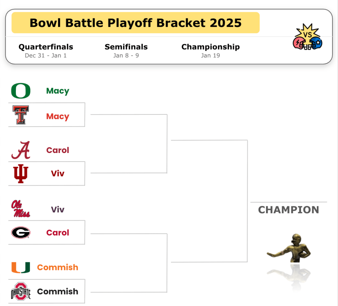Click Viv's name beside Ole Miss
The image size is (338, 306).
(57, 209)
